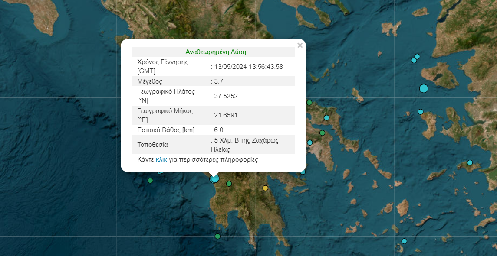Select the northernmost cyan marker on the map

[x=417, y=57]
